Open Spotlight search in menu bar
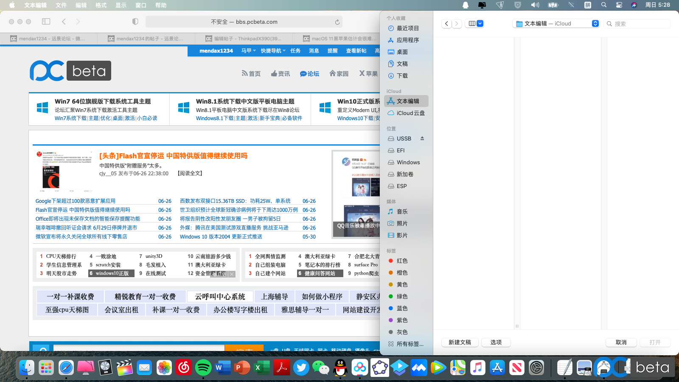This screenshot has height=382, width=679. (603, 5)
